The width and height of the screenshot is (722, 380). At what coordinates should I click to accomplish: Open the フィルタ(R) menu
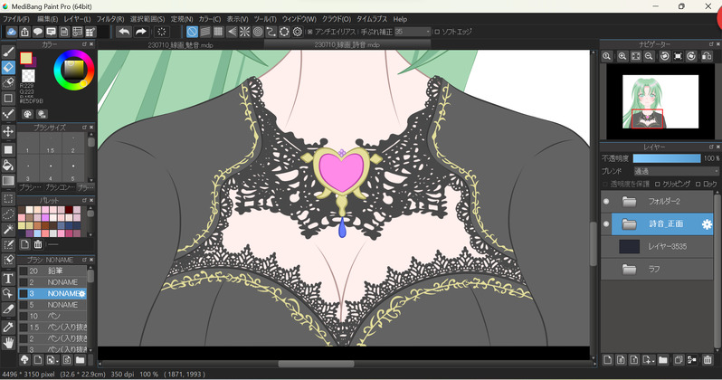109,19
